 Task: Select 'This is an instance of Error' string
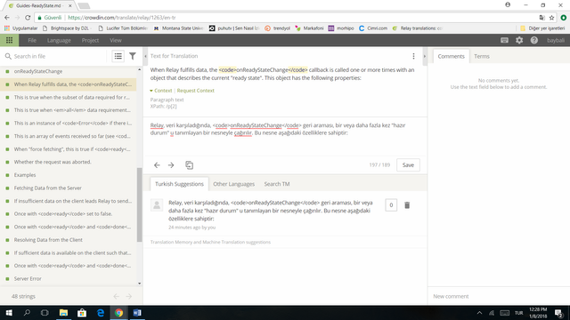click(x=69, y=124)
